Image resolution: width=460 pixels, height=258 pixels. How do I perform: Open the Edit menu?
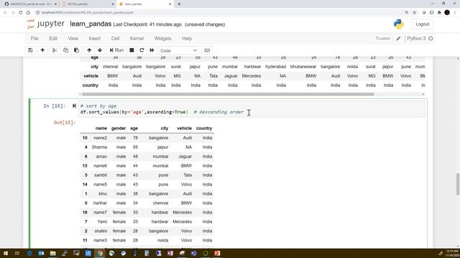[x=53, y=39]
